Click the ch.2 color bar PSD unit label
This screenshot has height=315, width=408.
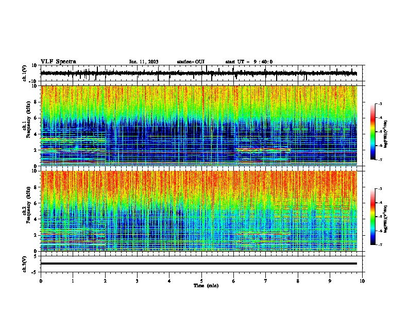click(385, 219)
